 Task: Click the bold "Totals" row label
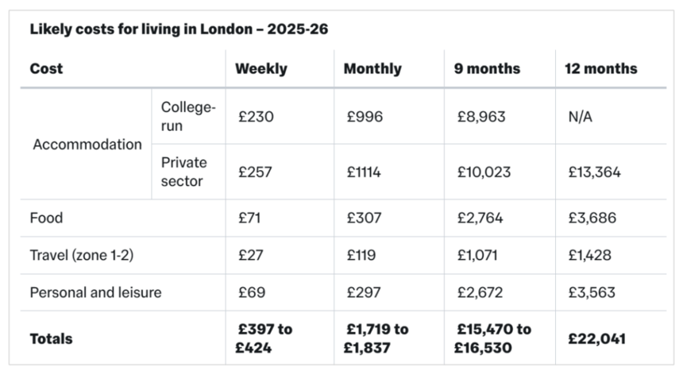pos(51,338)
